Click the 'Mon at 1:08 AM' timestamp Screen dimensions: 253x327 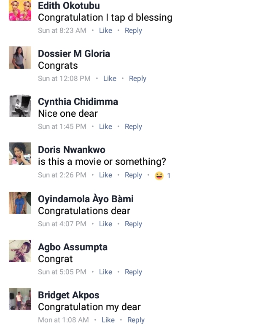63,320
